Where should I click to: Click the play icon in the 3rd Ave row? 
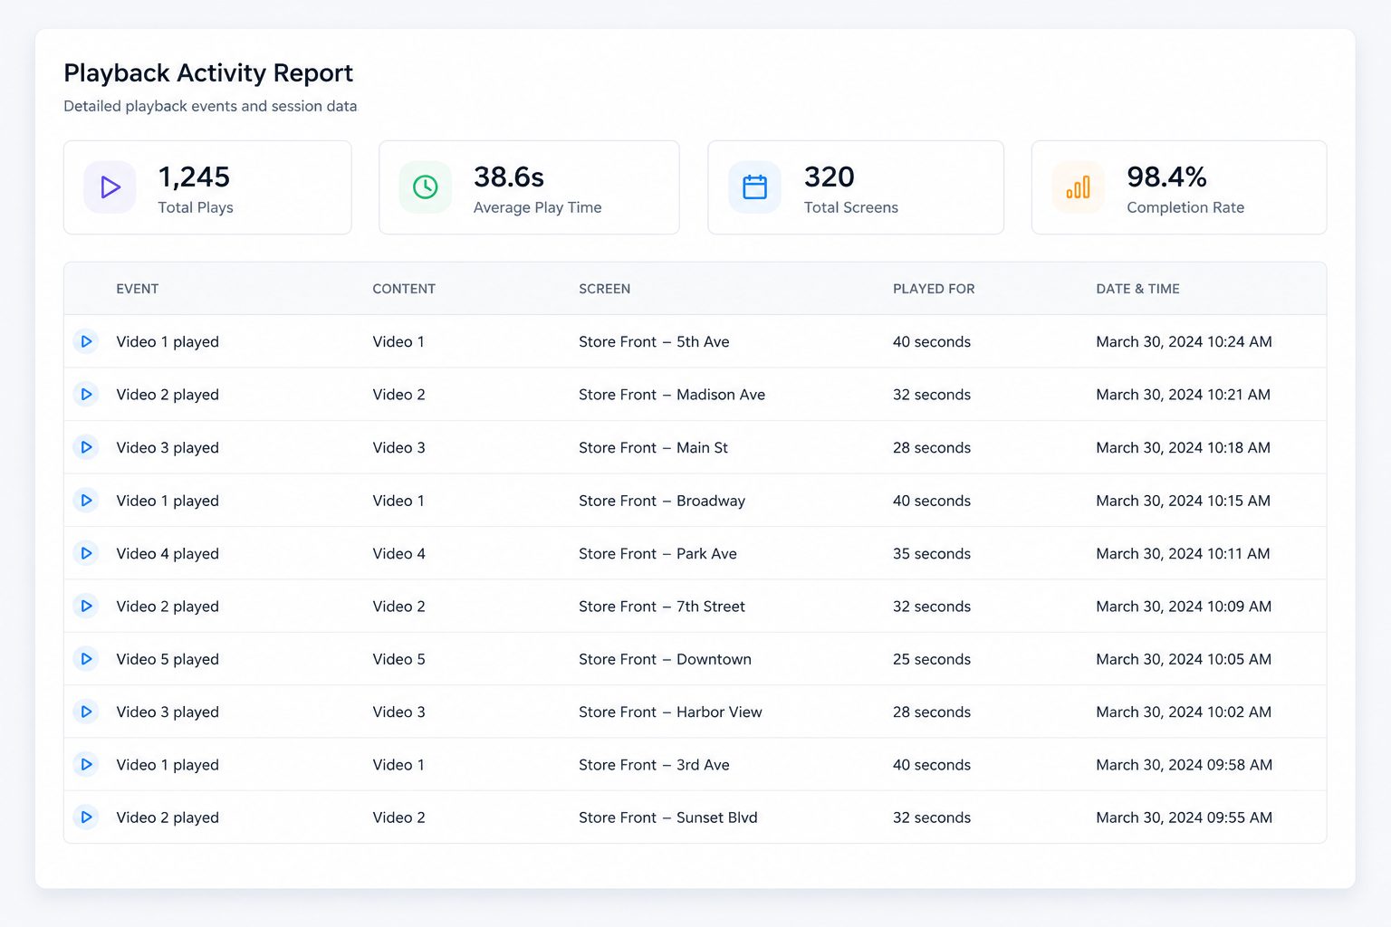86,765
